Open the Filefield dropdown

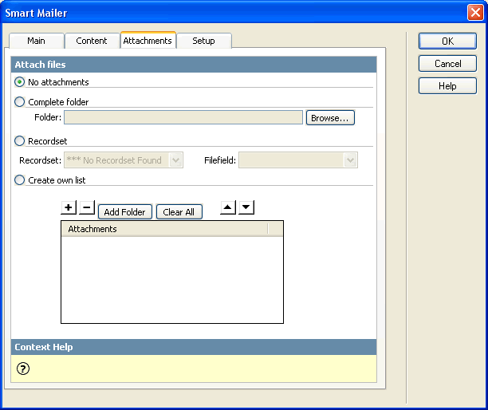298,160
